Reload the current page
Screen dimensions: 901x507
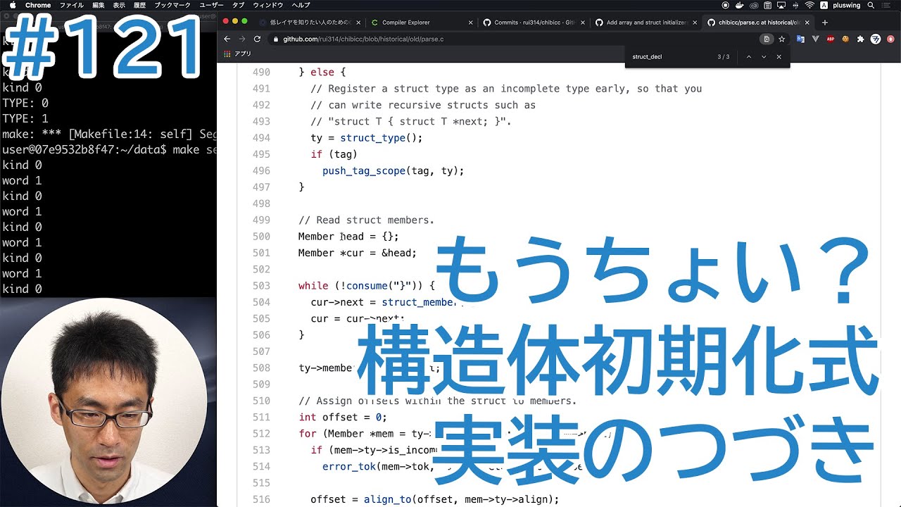click(x=257, y=39)
